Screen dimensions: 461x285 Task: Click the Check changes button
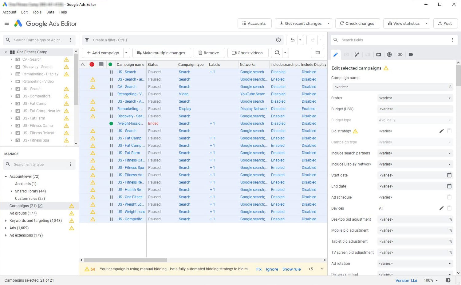tap(357, 23)
